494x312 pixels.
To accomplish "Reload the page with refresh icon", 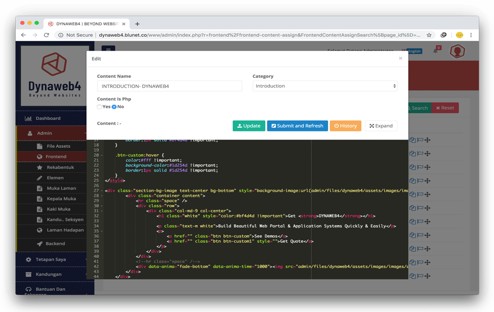I will pos(47,35).
